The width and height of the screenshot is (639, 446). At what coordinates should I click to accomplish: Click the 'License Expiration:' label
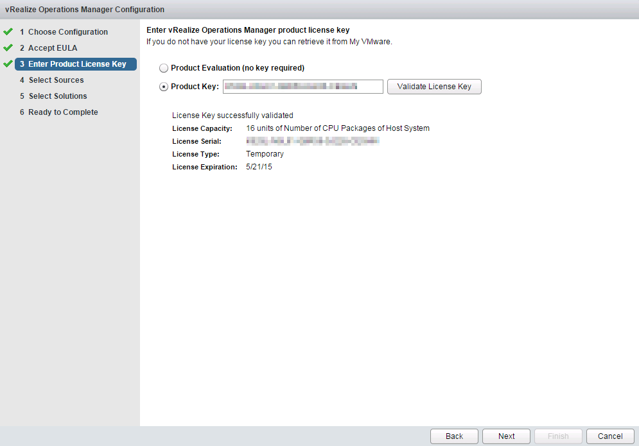[205, 167]
